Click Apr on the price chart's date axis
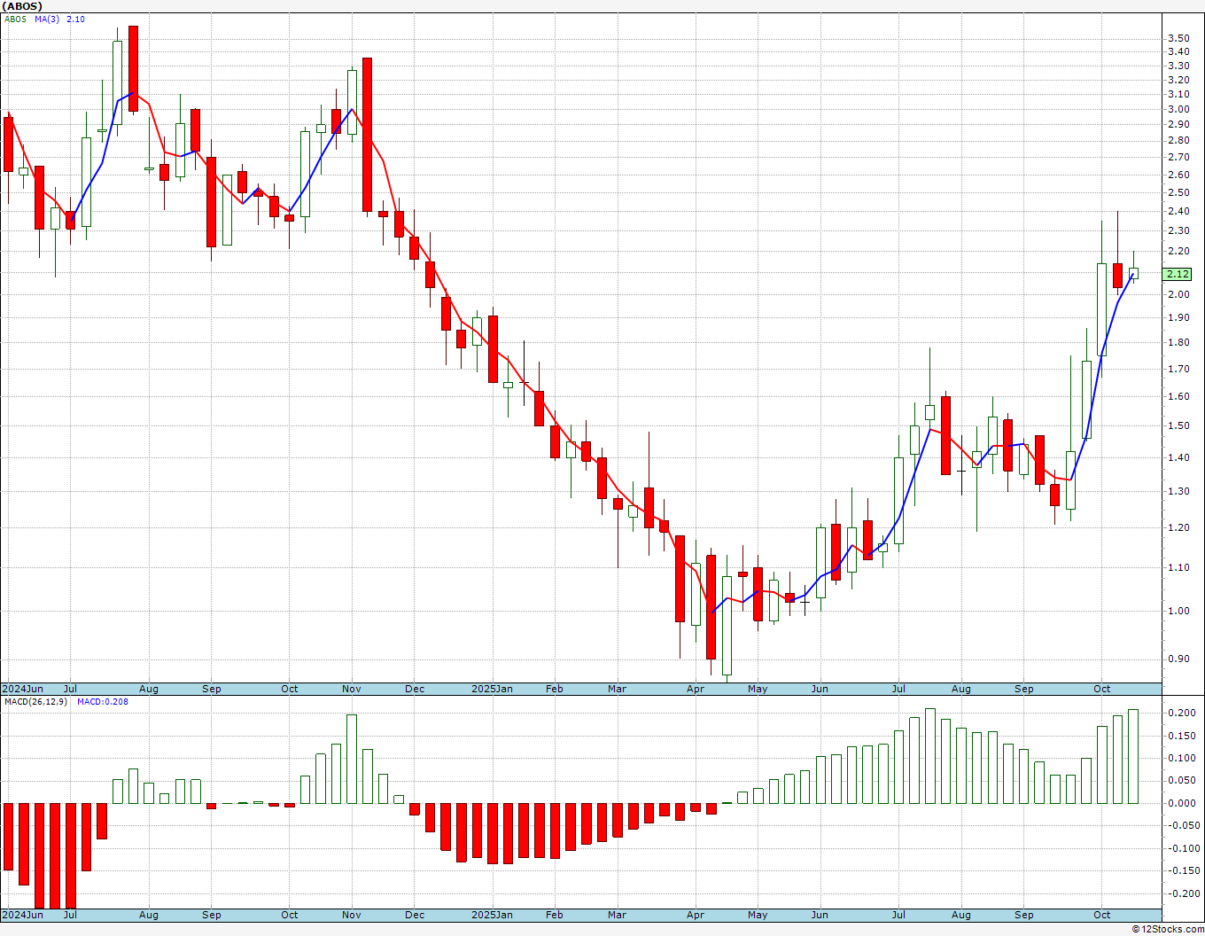Image resolution: width=1205 pixels, height=936 pixels. [696, 689]
